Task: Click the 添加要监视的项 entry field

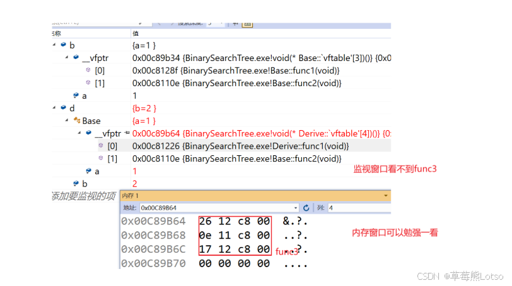Action: coord(84,196)
